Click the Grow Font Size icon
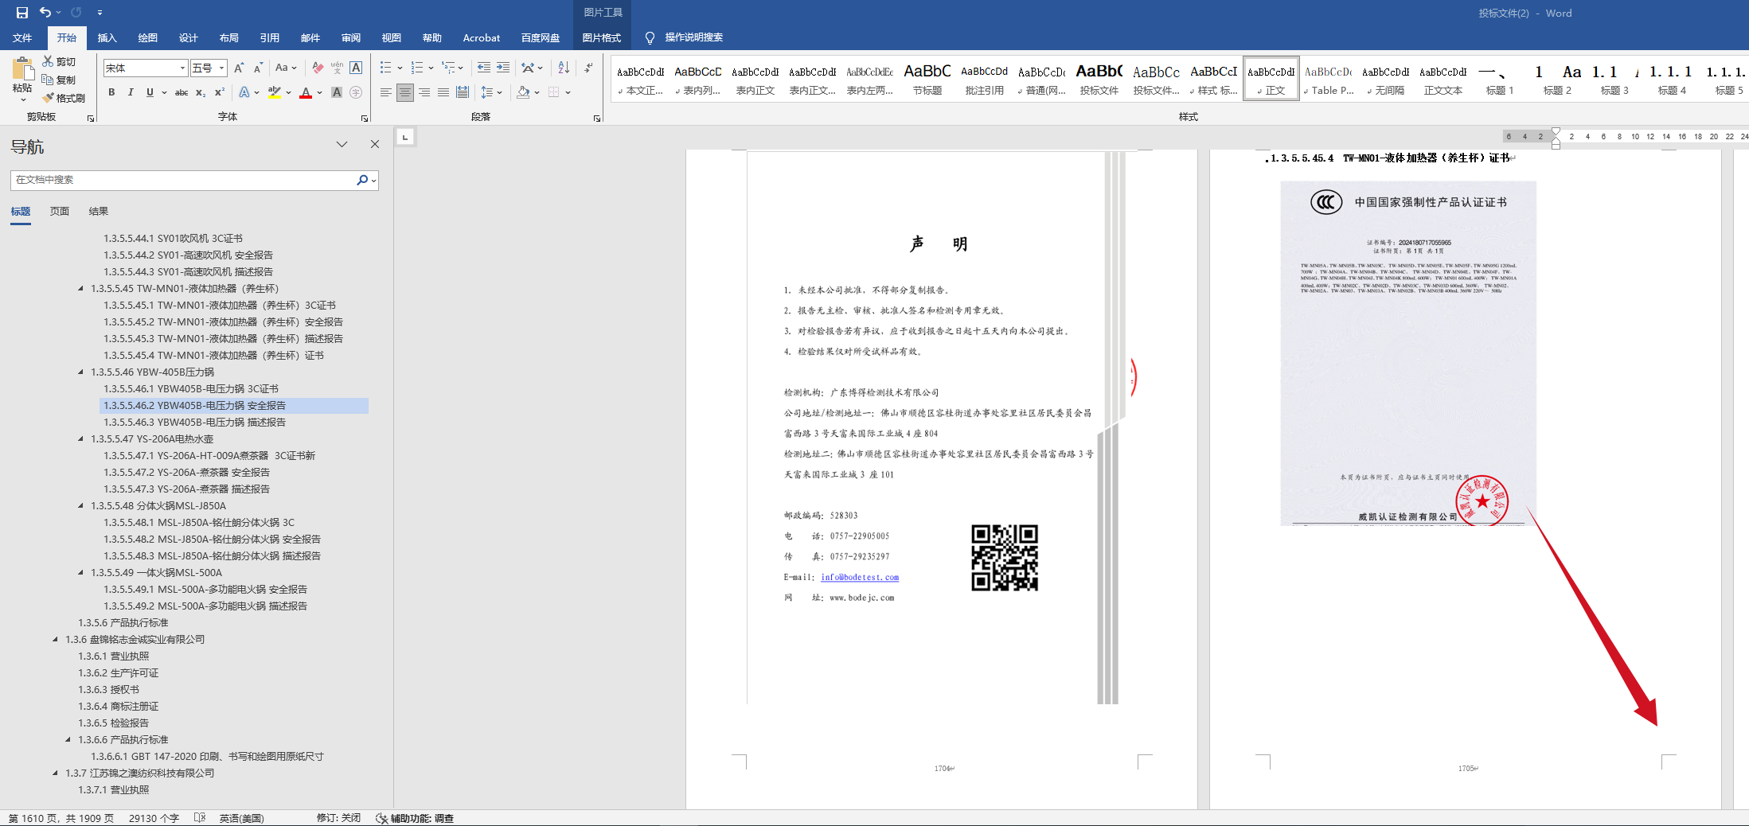Screen dimensions: 1749x826 [x=239, y=68]
